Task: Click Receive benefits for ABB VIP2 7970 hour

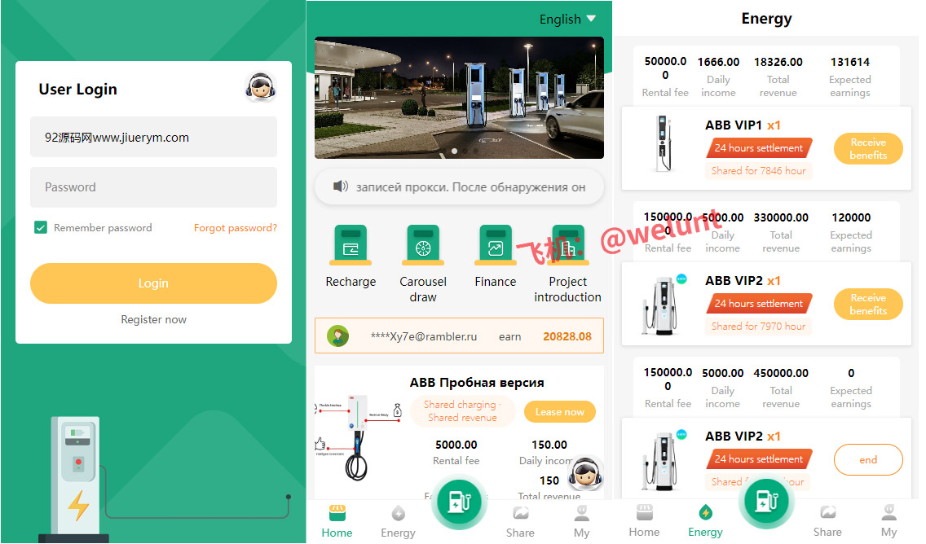Action: tap(868, 304)
